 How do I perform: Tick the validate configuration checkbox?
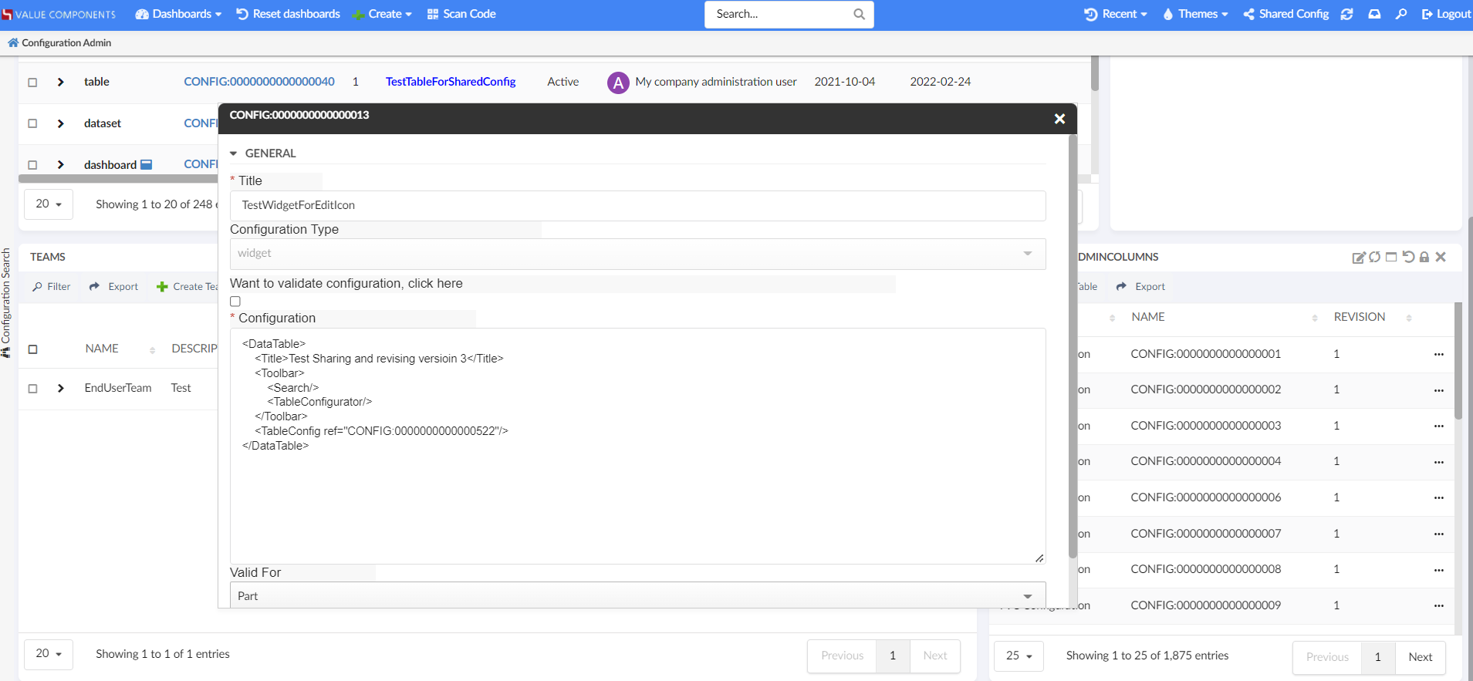[235, 302]
